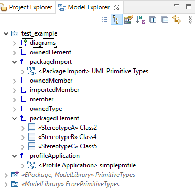The image size is (195, 195).
Task: Expand the ownedMember node
Action: [15, 81]
